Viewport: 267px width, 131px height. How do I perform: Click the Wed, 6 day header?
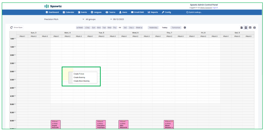135,33
